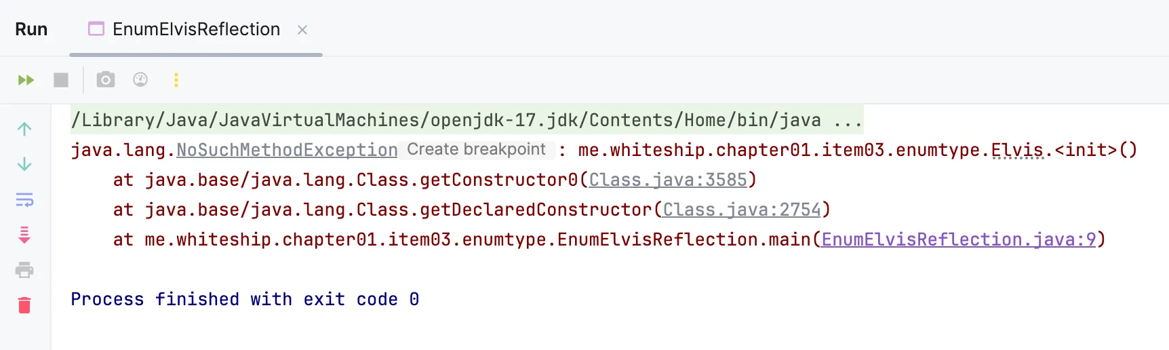
Task: Clear all console output with trash icon
Action: coord(24,305)
